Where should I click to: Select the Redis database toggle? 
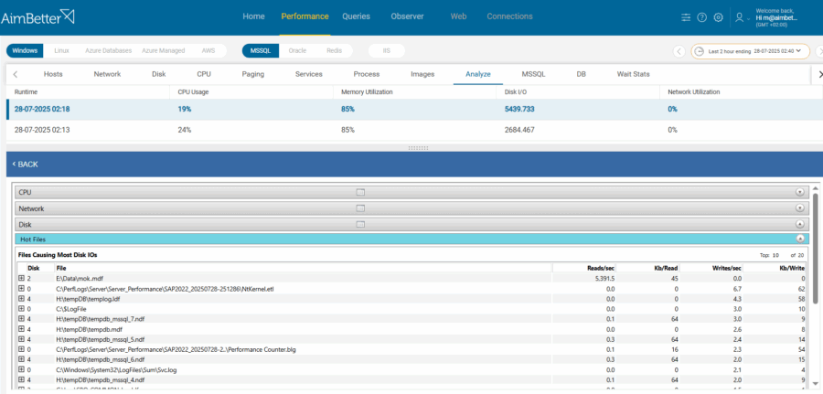coord(335,51)
